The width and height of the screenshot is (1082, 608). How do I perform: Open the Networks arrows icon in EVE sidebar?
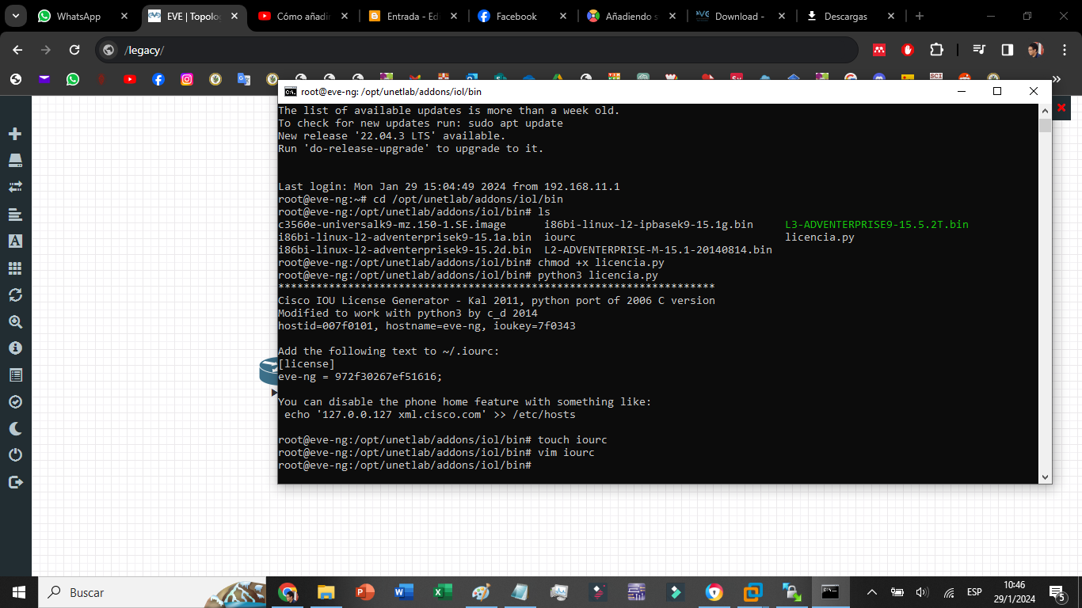coord(14,187)
